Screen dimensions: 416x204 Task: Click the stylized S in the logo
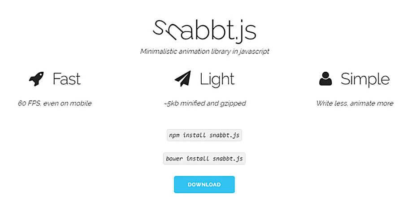[160, 28]
